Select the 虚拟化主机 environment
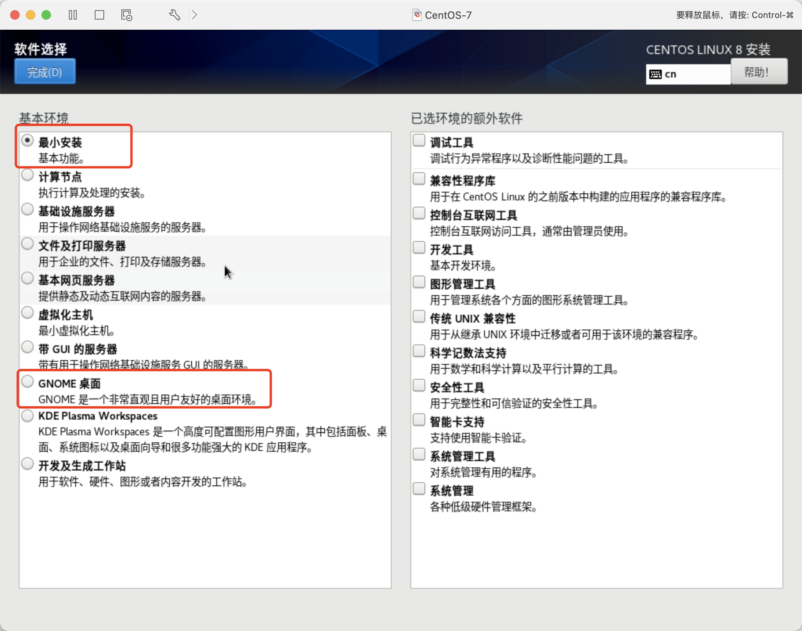 27,313
